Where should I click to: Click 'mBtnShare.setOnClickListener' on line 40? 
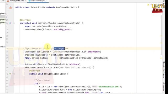41,68
